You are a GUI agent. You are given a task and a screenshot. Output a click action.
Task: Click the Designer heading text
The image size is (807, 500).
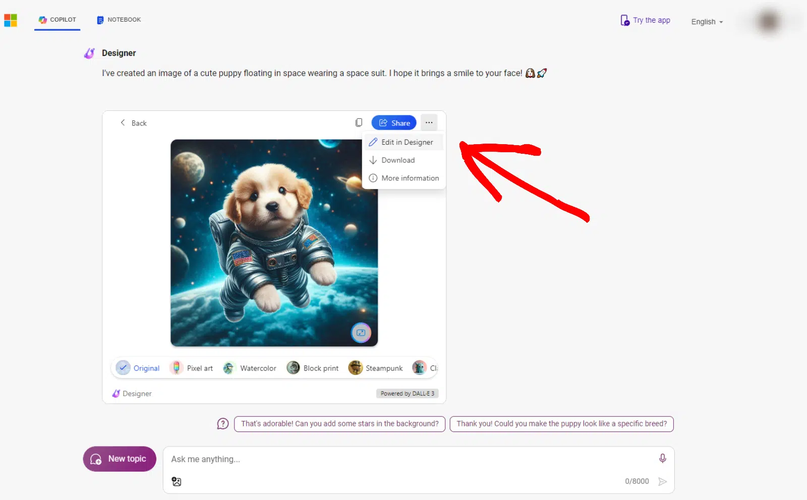tap(119, 53)
